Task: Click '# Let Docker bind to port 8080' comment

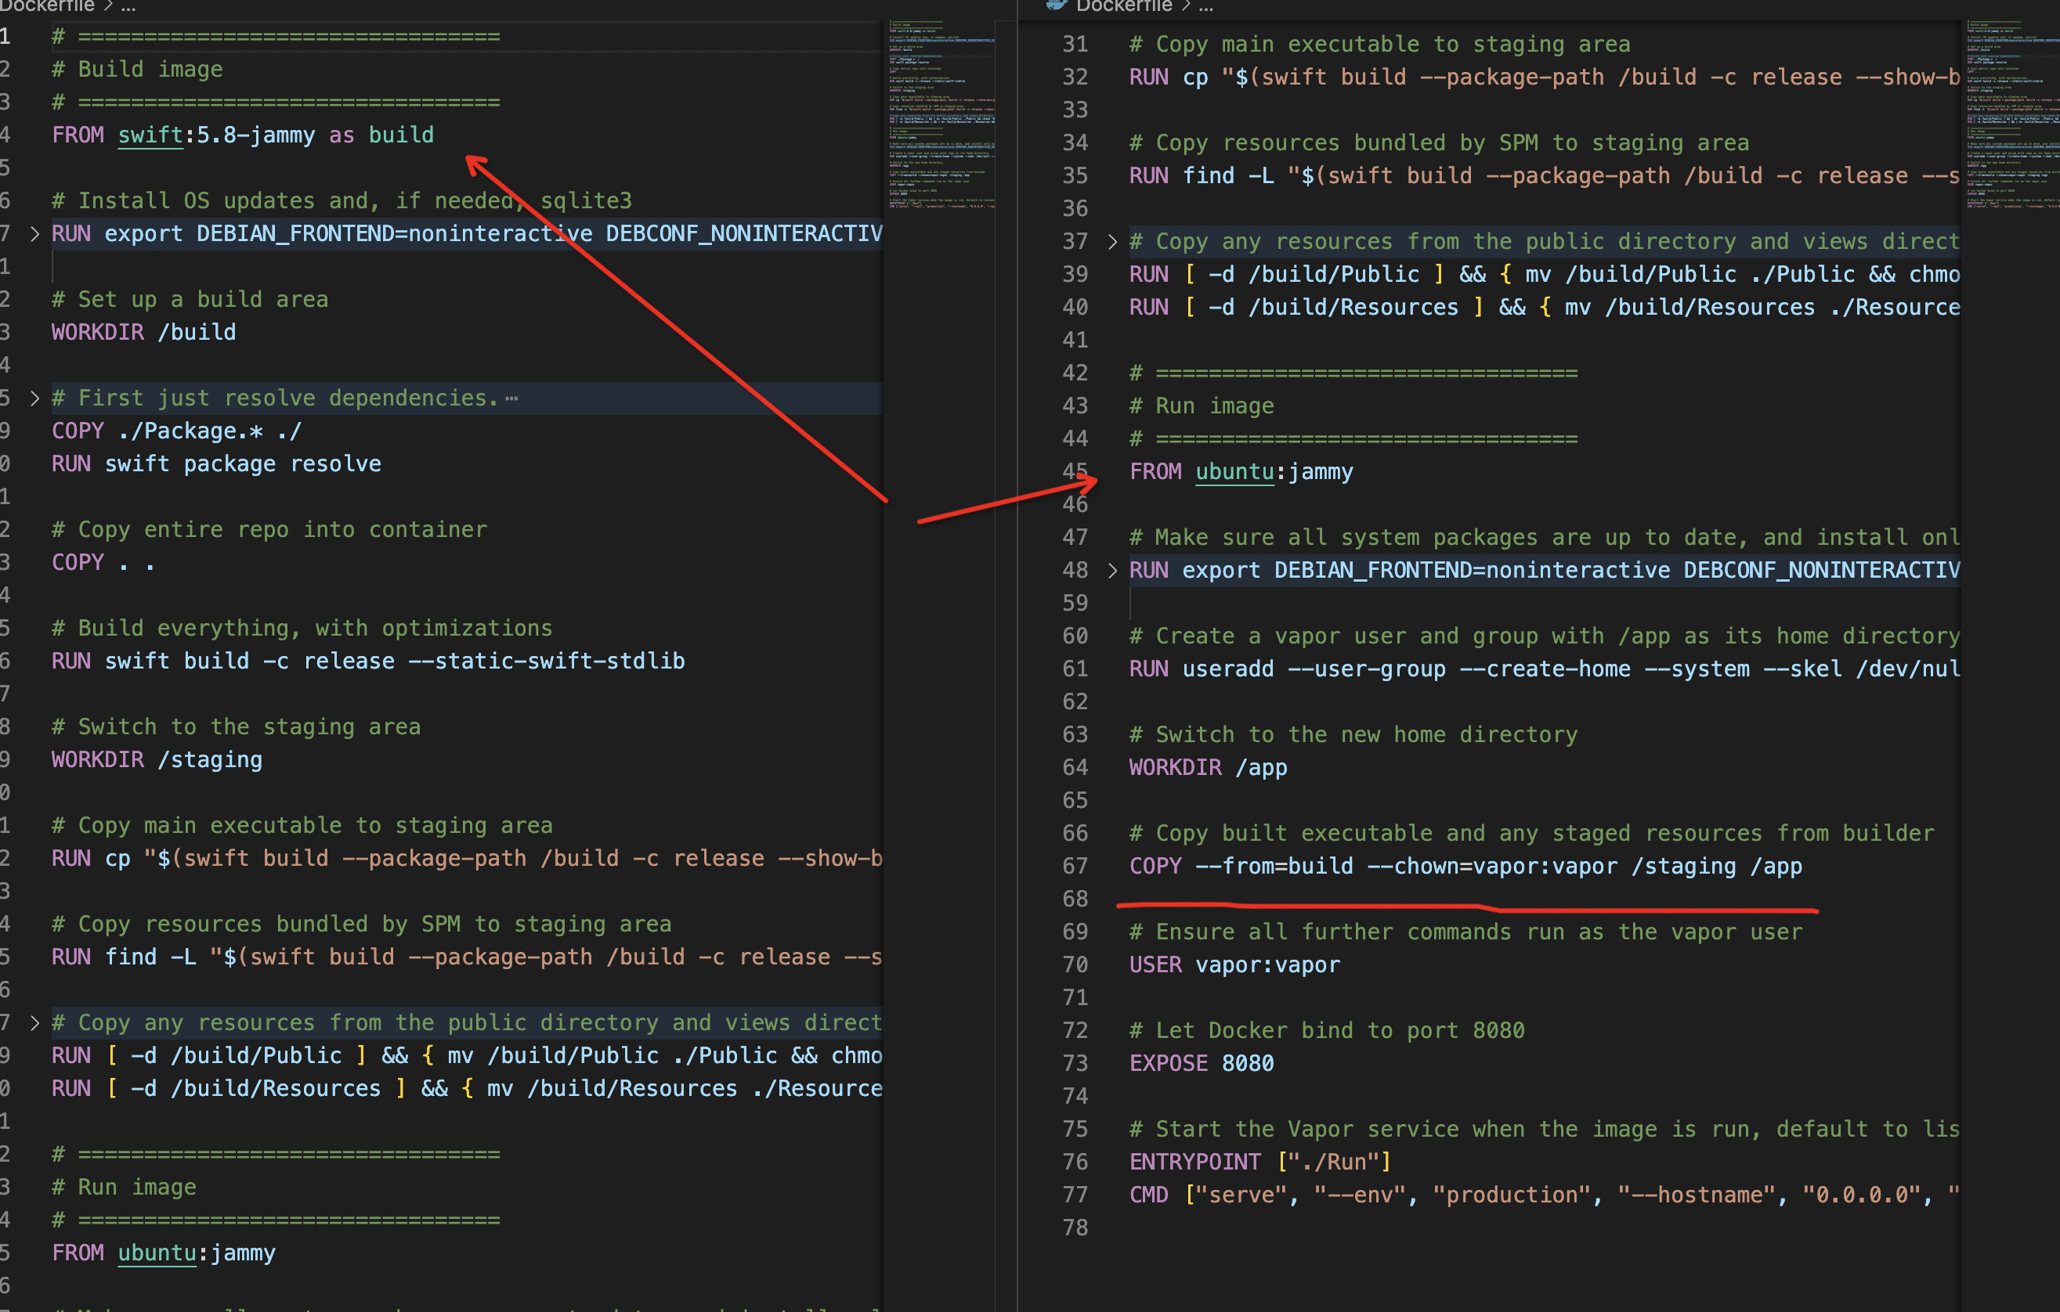Action: 1327,1031
